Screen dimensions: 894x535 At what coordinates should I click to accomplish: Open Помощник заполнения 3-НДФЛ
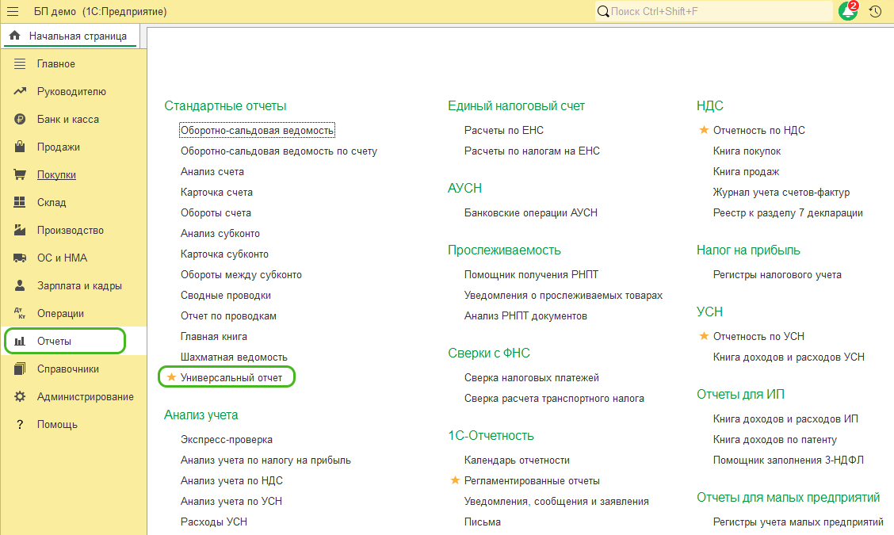[788, 460]
